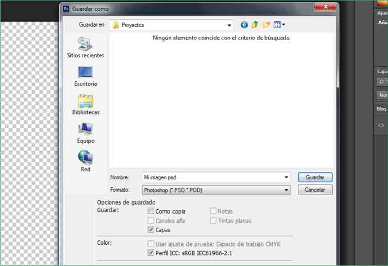Open Sitios recientes in sidebar
Viewport: 388px width, 266px height.
[85, 47]
